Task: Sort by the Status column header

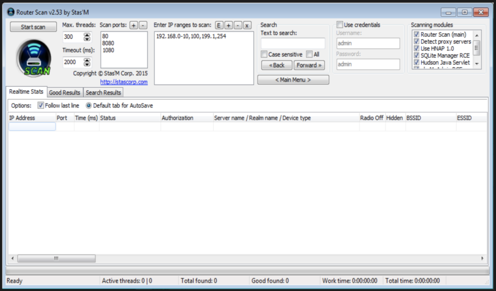Action: point(130,118)
